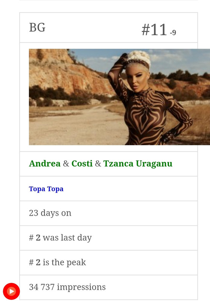Click the first ampersand between Andrea and Costi

[x=66, y=164]
